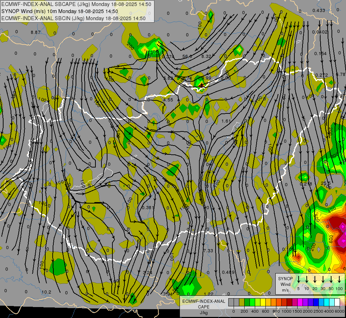346x318 pixels.
Task: Click the 2500 tick label in CAPE legend
Action: (x=318, y=311)
